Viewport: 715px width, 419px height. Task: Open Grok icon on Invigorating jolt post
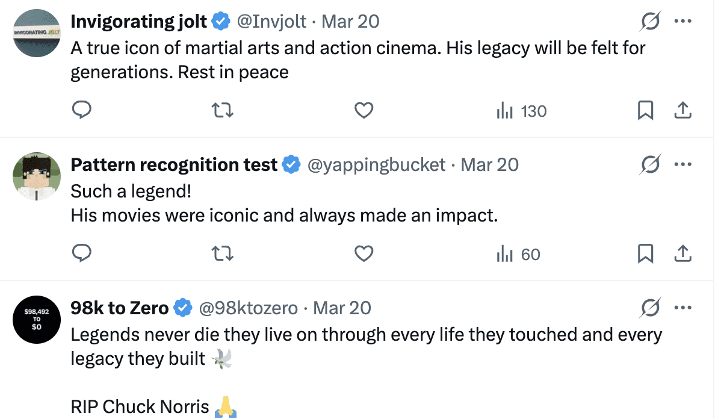coord(650,22)
